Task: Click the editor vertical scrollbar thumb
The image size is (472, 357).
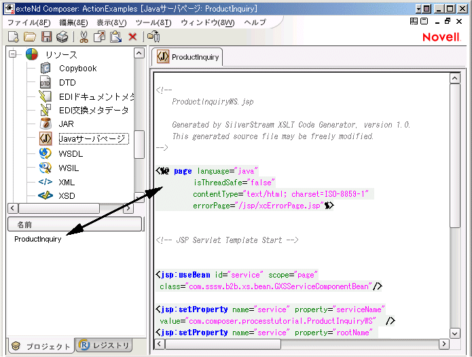Action: click(454, 156)
